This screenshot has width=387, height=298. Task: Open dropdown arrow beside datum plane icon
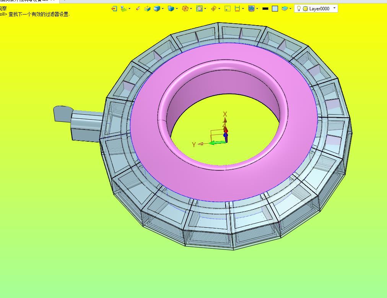(x=130, y=9)
